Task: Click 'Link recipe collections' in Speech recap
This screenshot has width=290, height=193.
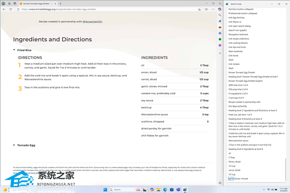Action: [239, 39]
